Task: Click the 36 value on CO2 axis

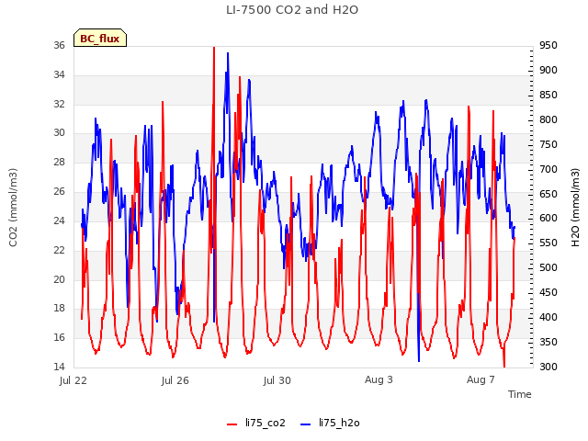Action: click(x=59, y=45)
